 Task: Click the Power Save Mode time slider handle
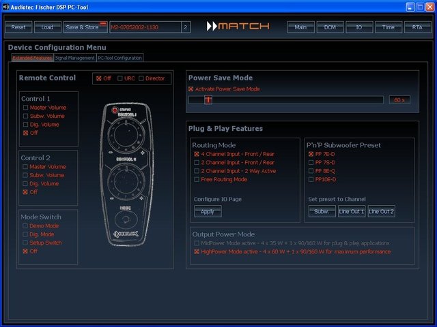point(208,100)
